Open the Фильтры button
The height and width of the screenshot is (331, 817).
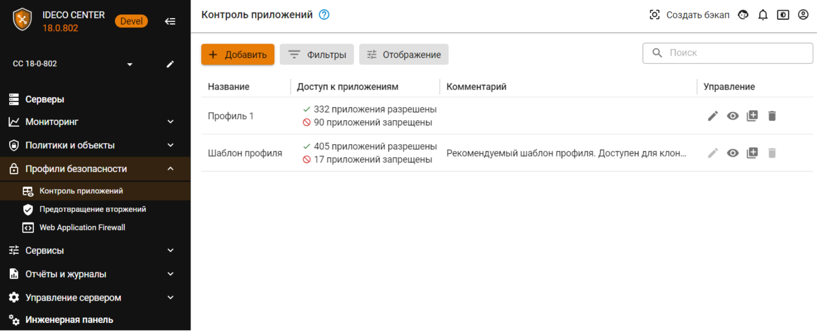click(317, 54)
